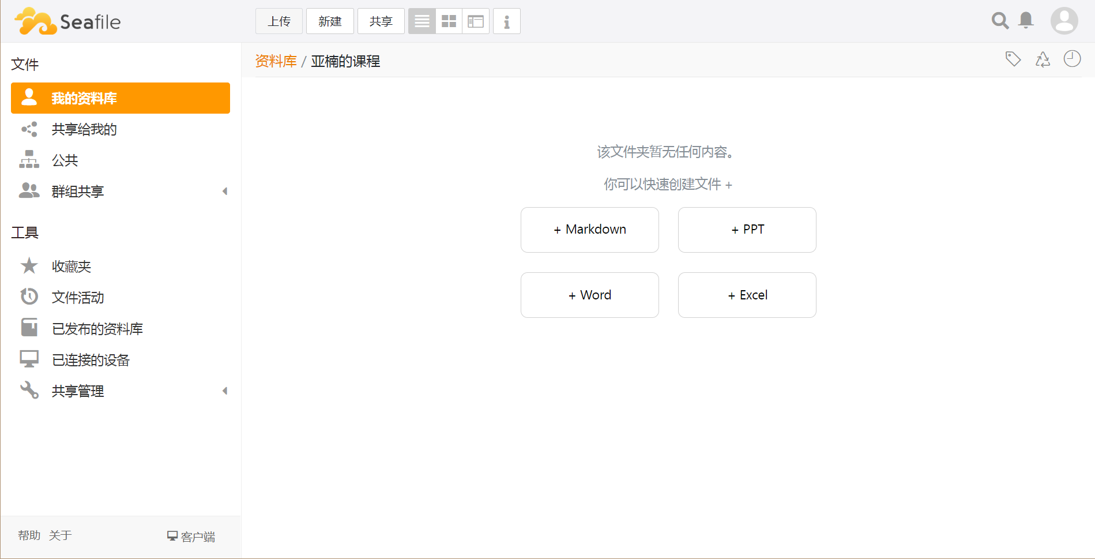Click the 资料库 breadcrumb link

(x=276, y=61)
